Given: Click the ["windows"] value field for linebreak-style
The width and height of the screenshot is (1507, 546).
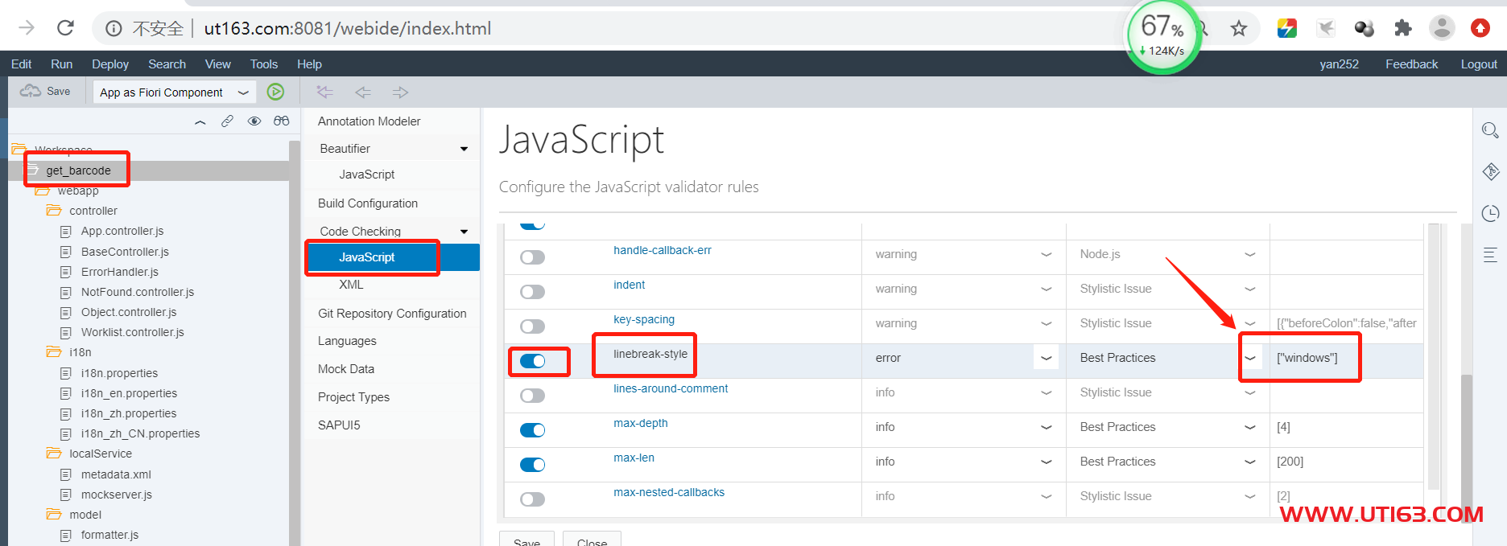Looking at the screenshot, I should point(1307,358).
